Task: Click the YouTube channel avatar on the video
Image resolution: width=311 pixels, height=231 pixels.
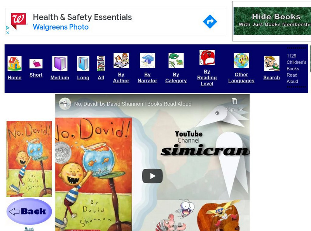Action: pos(65,103)
